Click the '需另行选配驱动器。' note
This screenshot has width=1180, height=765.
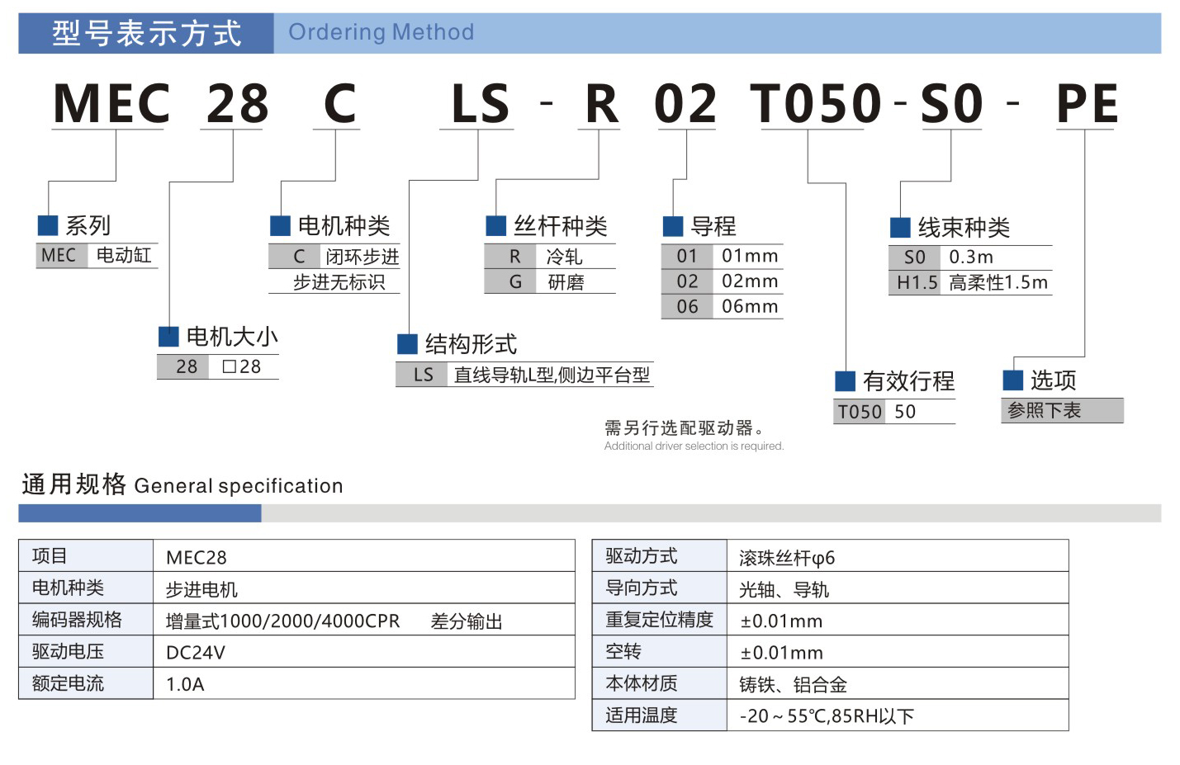pyautogui.click(x=685, y=428)
